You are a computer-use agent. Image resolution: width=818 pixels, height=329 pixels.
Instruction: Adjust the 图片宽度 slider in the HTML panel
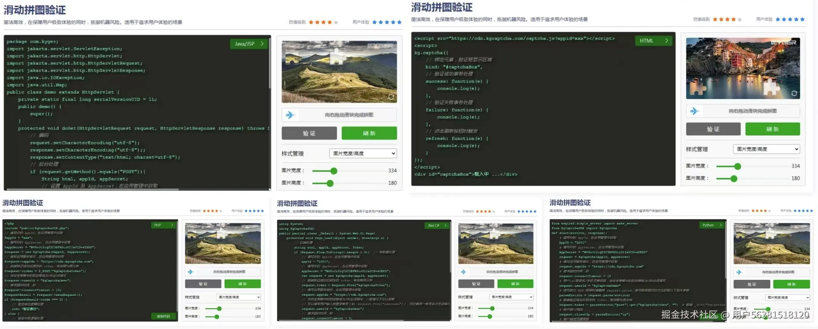pyautogui.click(x=737, y=166)
